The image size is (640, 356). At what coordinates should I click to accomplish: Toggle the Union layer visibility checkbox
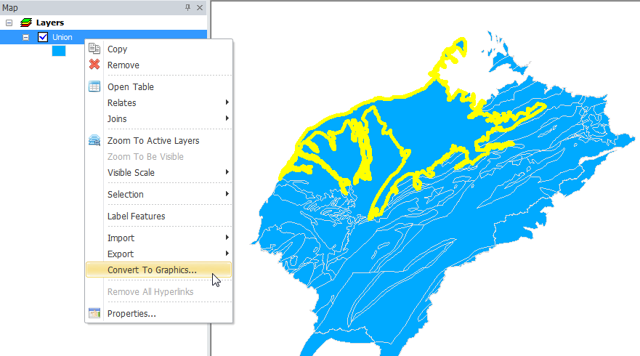(43, 37)
